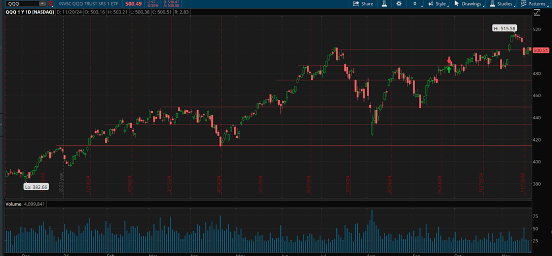This screenshot has width=552, height=256.
Task: Open the flask icon beside Share
Action: tap(383, 3)
